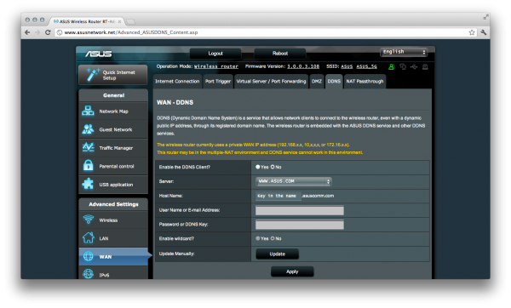The image size is (511, 308).
Task: Switch to the Port Trigger tab
Action: click(218, 82)
